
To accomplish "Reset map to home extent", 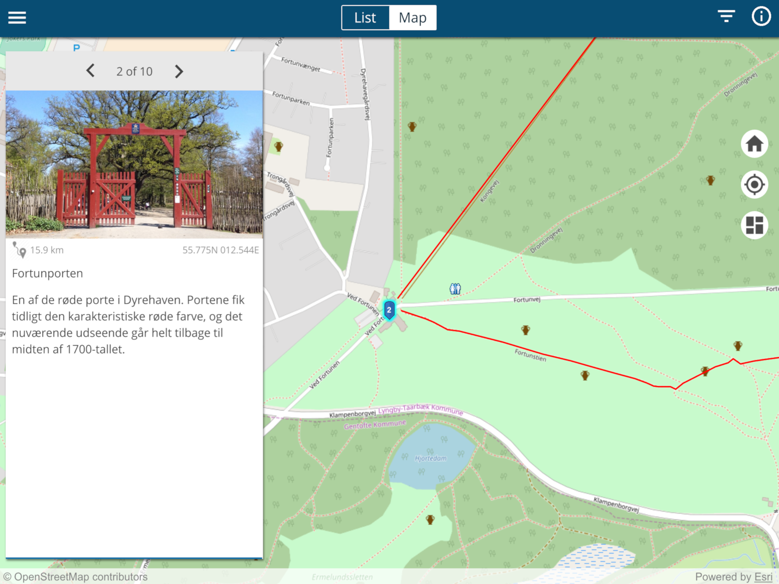I will pos(754,144).
